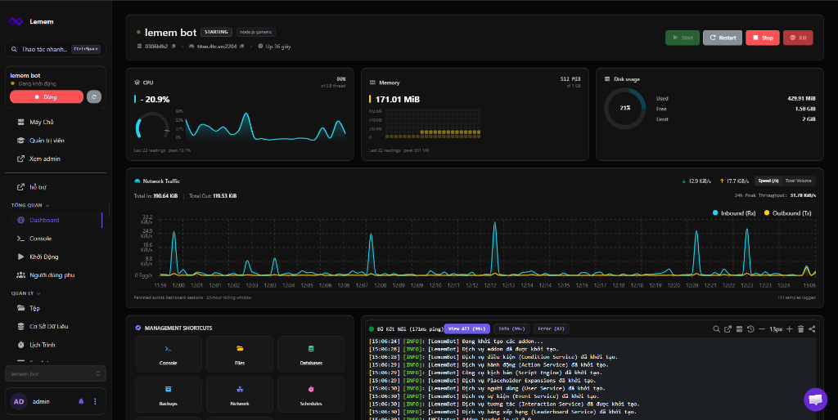Toggle the Inbound (Rx) legend series
The image size is (838, 420).
pos(734,213)
